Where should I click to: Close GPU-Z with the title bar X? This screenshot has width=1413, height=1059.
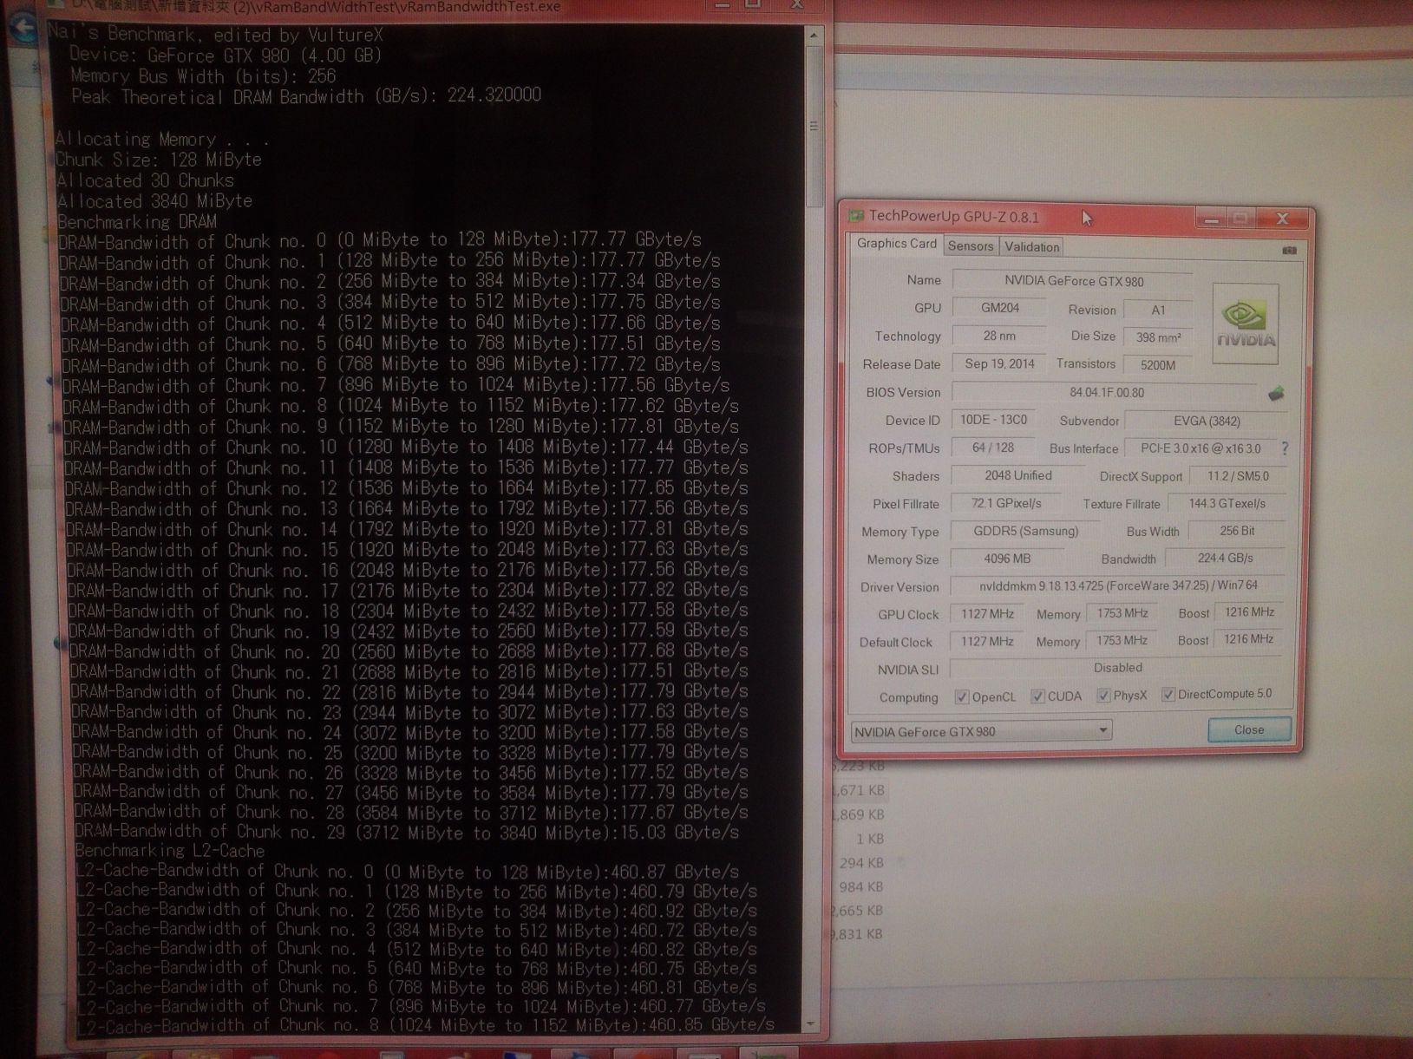(1282, 219)
